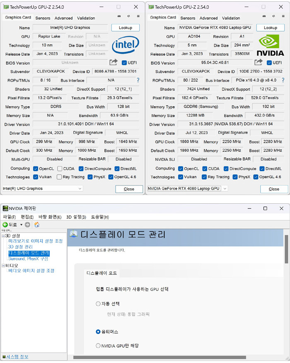Toggle Ray Tracing checkbox in Intel GPU-Z window
The height and width of the screenshot is (363, 290).
click(x=59, y=177)
